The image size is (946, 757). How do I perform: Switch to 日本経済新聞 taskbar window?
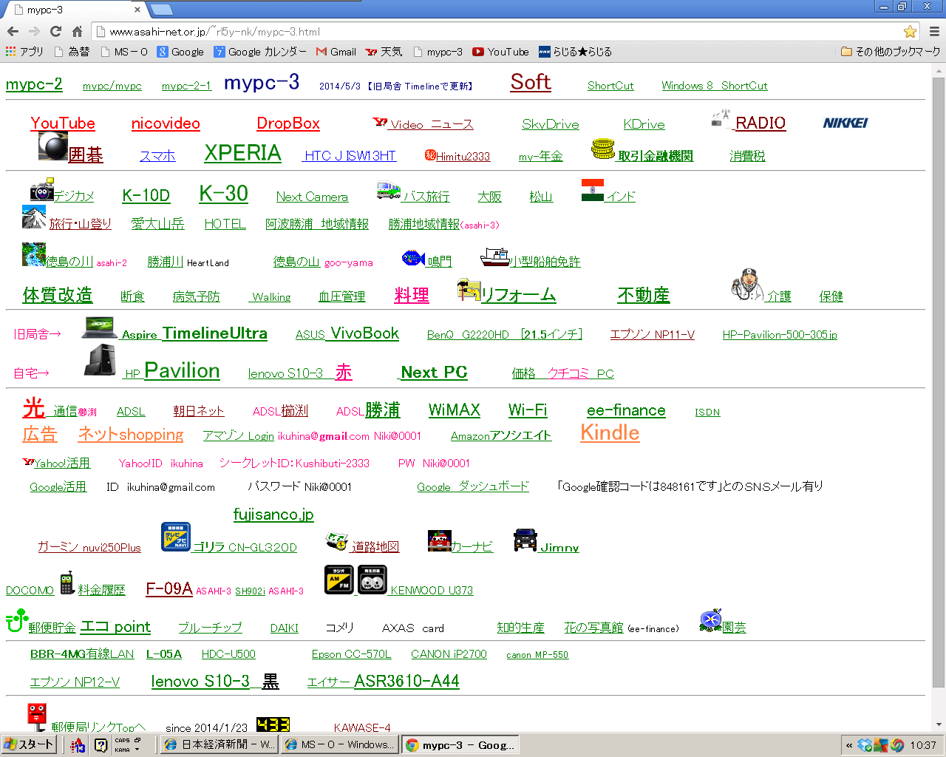[x=220, y=744]
